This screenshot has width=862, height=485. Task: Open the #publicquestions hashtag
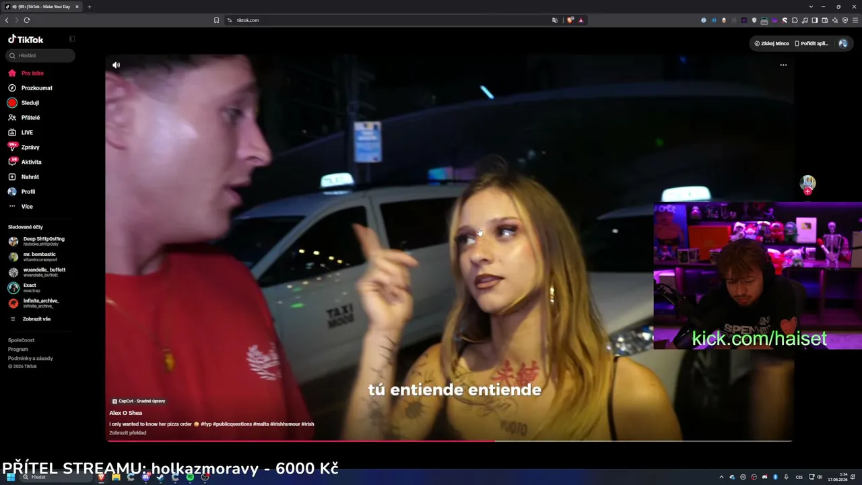[x=232, y=424]
